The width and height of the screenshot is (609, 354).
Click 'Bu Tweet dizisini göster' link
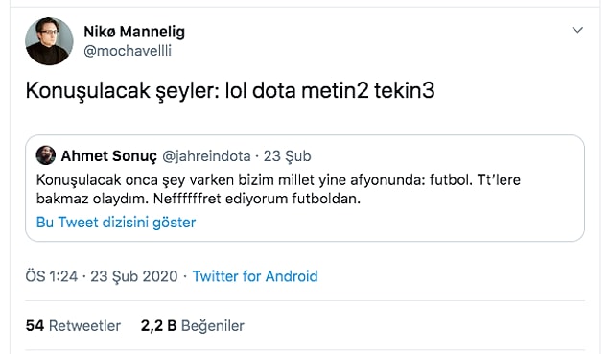116,223
